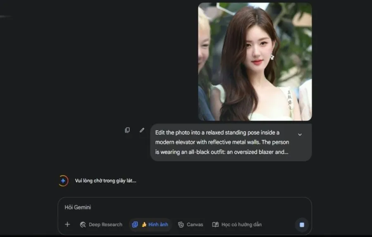Click the 'Edit the photo into a relaxed...' prompt text
372x237 pixels.
(x=222, y=142)
